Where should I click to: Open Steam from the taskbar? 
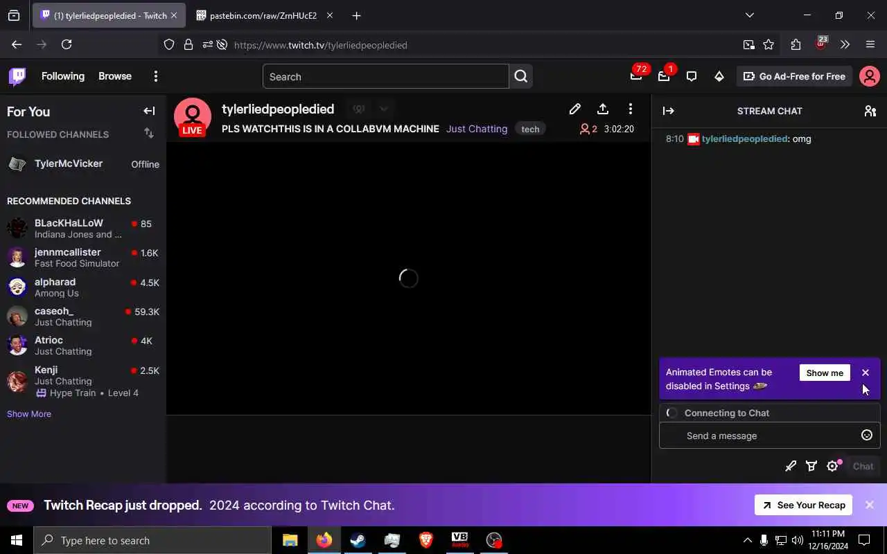pyautogui.click(x=358, y=540)
